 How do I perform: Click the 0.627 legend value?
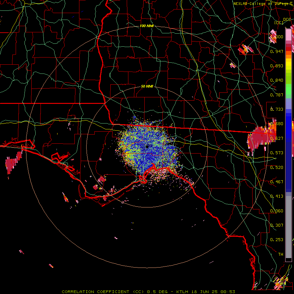point(277,139)
